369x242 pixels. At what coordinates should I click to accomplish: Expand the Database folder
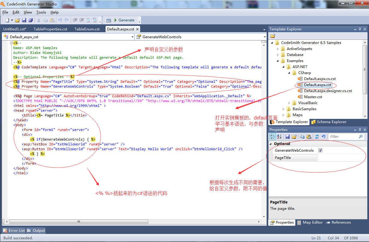[x=278, y=55]
